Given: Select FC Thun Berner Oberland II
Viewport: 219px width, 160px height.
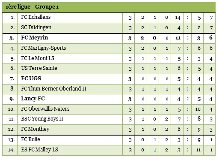Looking at the screenshot, I should [x=53, y=89].
